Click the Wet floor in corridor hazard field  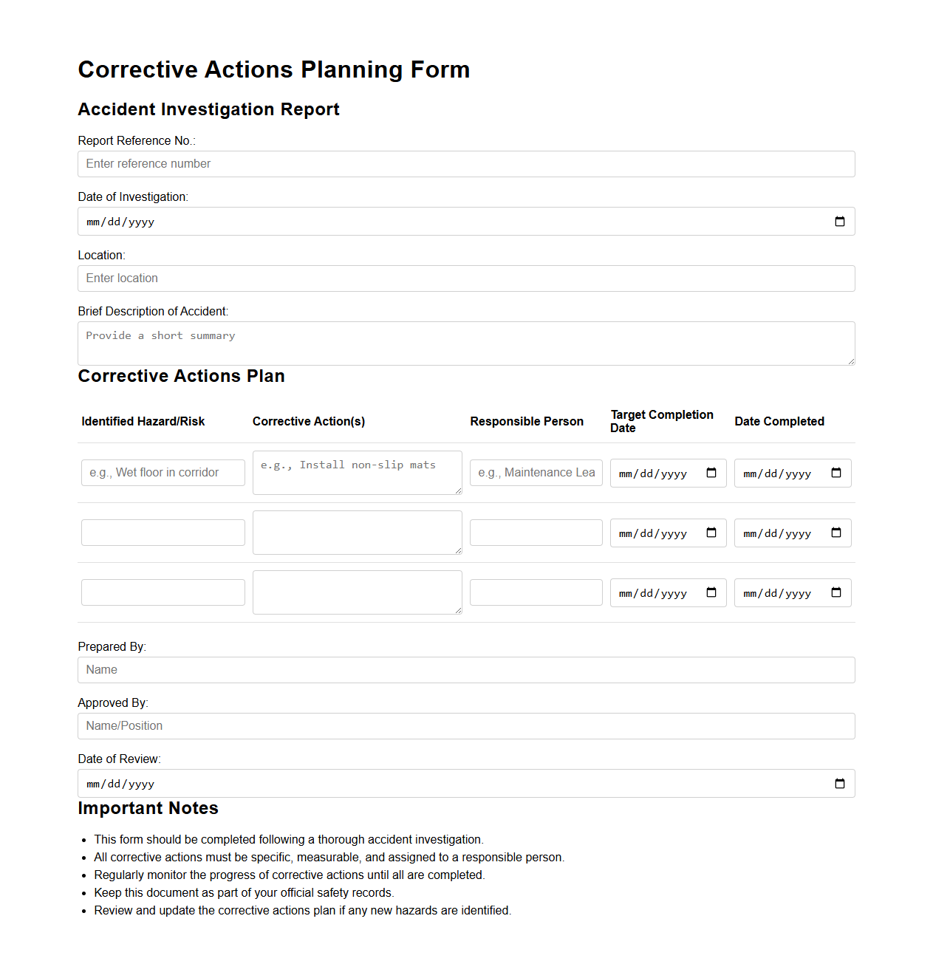click(x=163, y=473)
